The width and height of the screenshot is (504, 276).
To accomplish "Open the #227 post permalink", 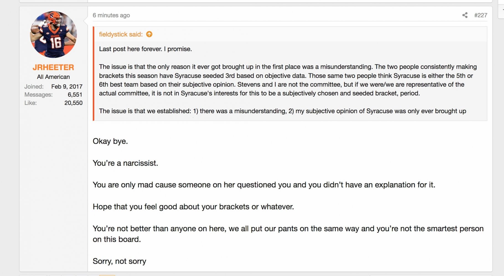I will coord(480,15).
